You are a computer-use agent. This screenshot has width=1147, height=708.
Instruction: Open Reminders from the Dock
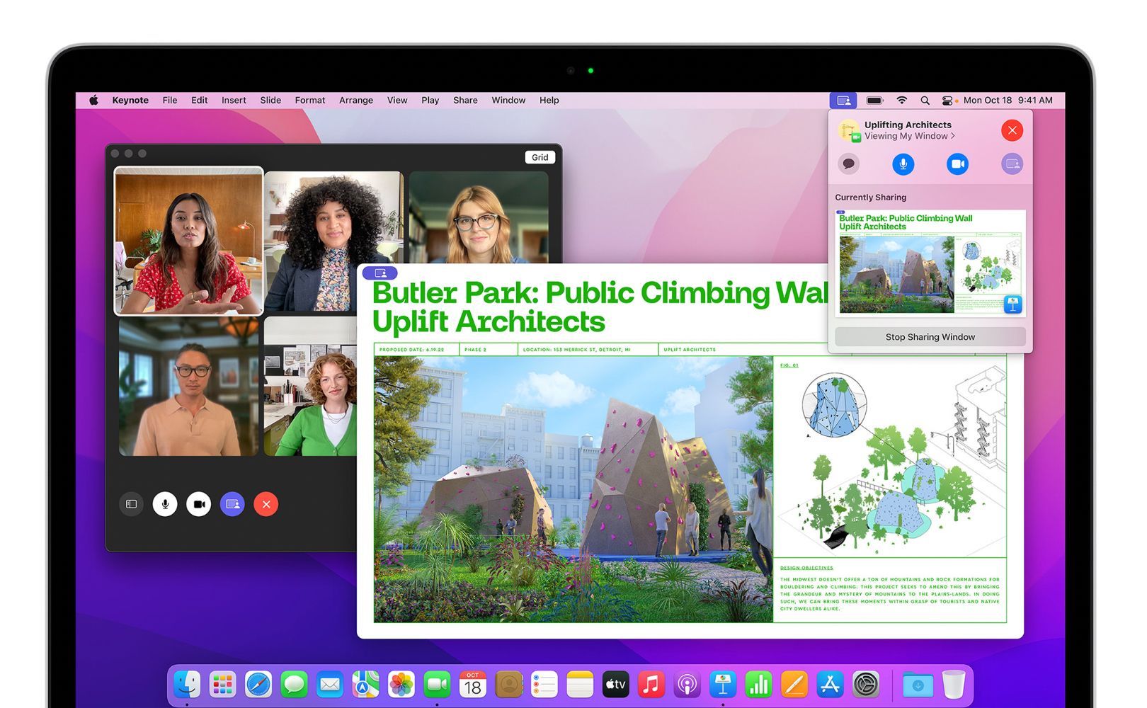pos(544,685)
